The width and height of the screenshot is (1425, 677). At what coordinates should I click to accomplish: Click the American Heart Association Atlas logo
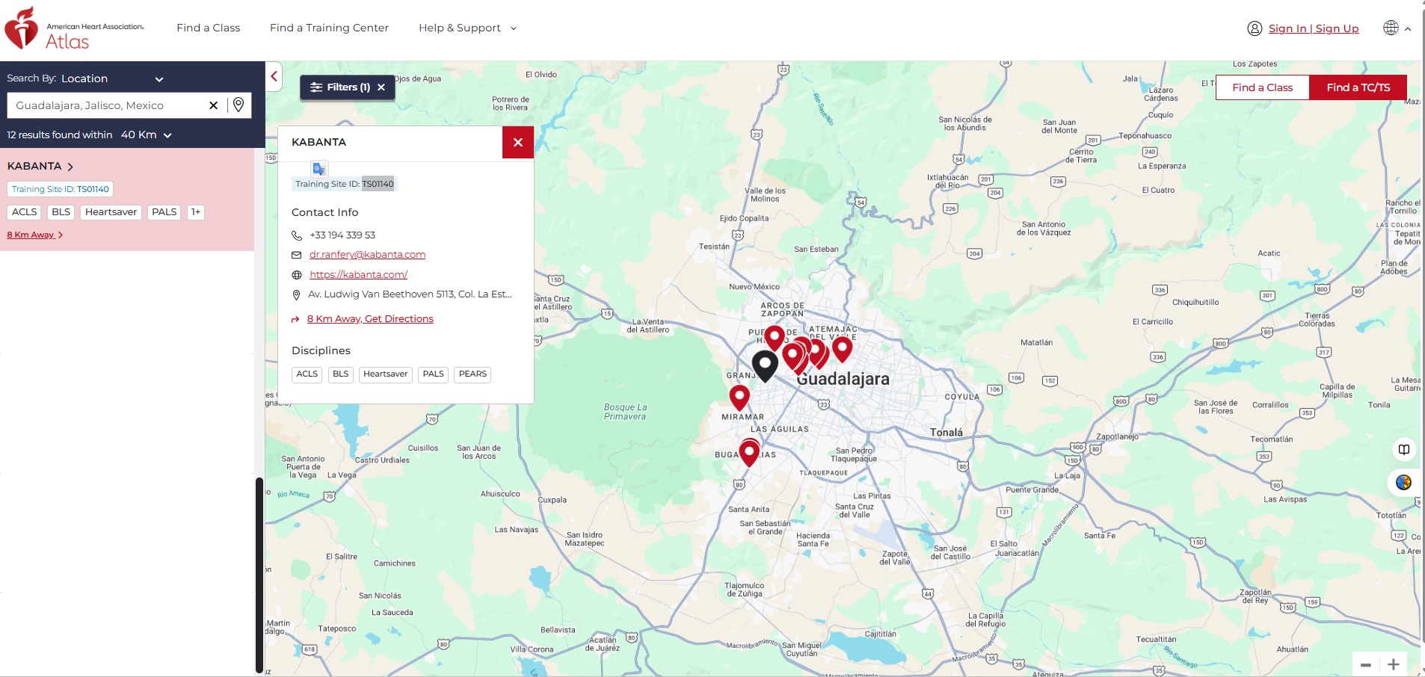click(73, 30)
